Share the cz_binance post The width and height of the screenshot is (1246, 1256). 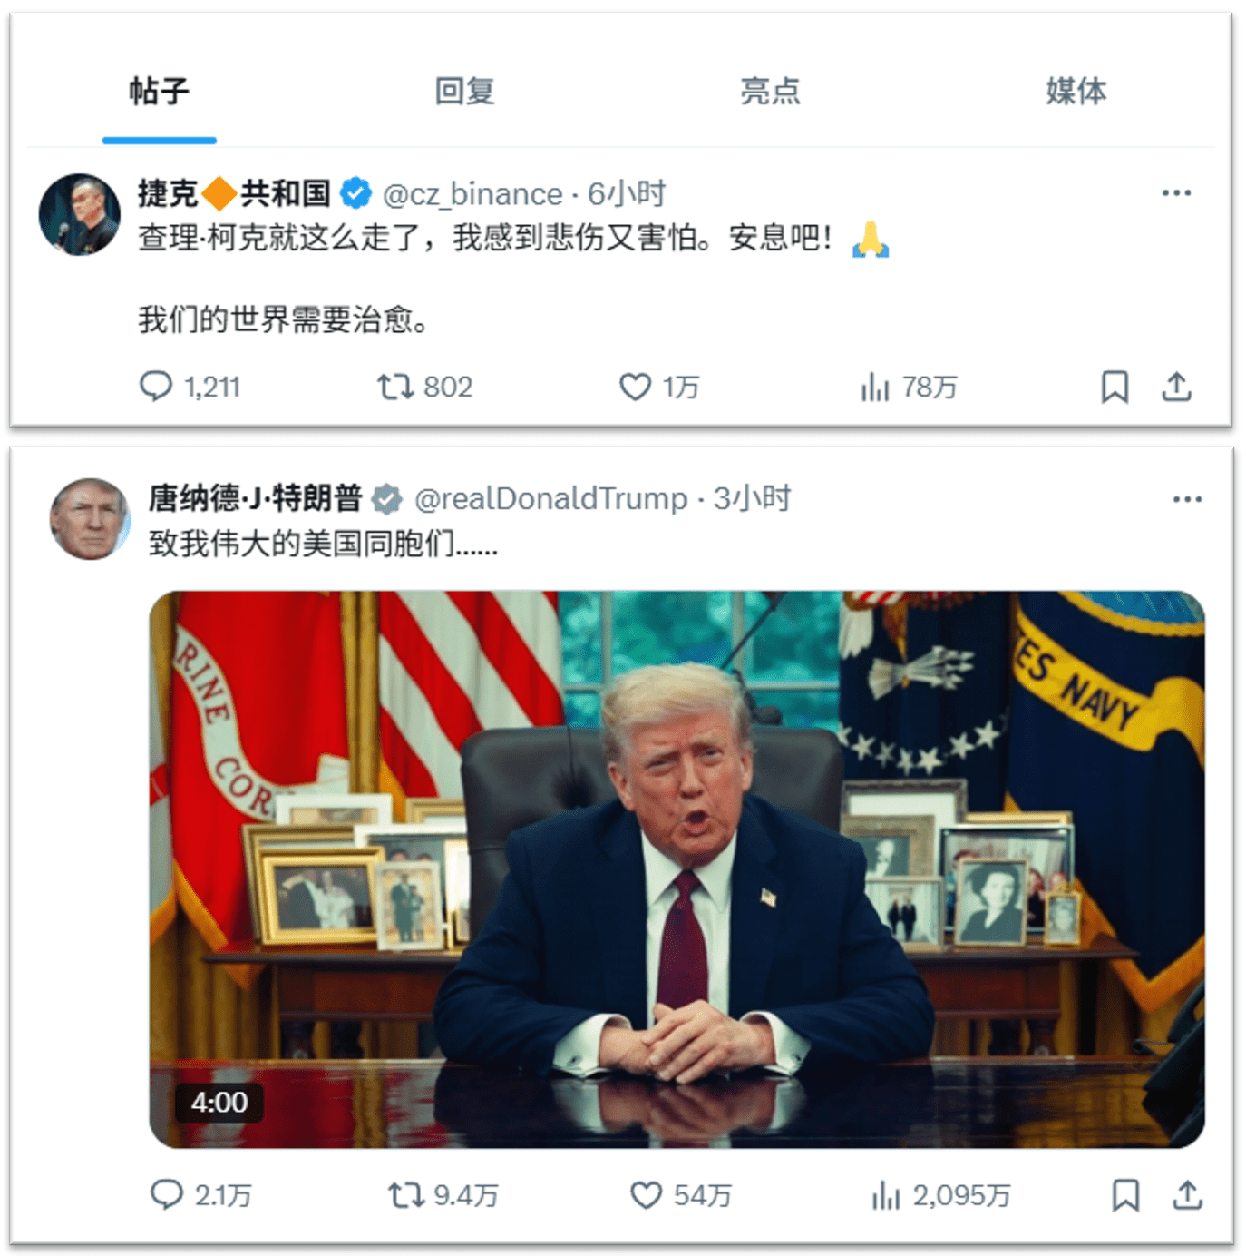(x=1176, y=387)
